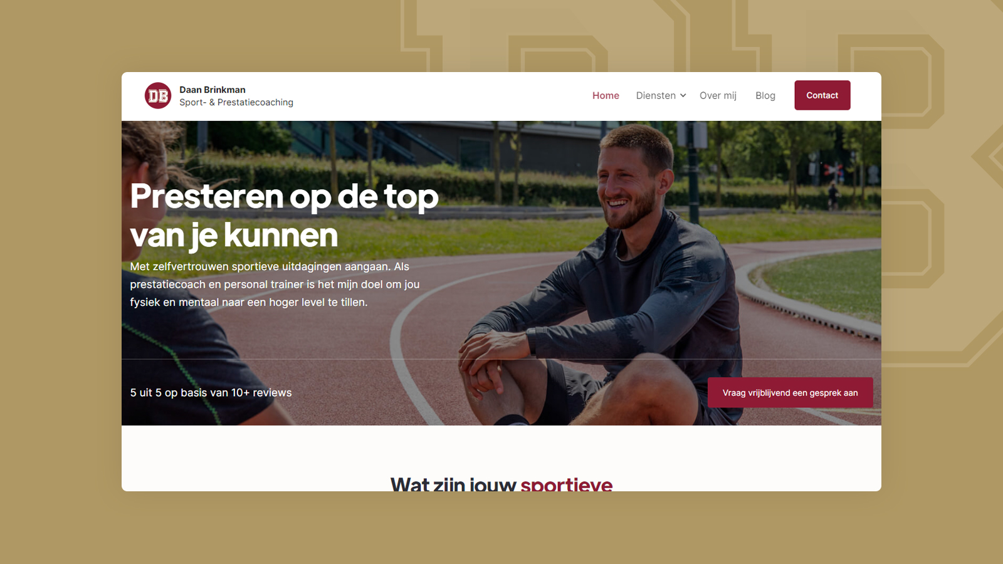Open the Blog page link
This screenshot has height=564, width=1003.
point(765,95)
